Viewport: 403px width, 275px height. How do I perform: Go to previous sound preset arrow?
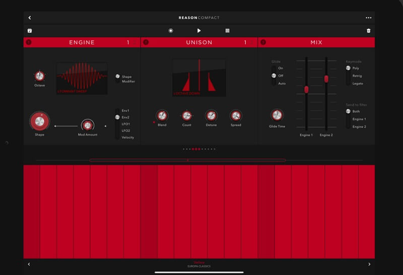click(x=29, y=264)
